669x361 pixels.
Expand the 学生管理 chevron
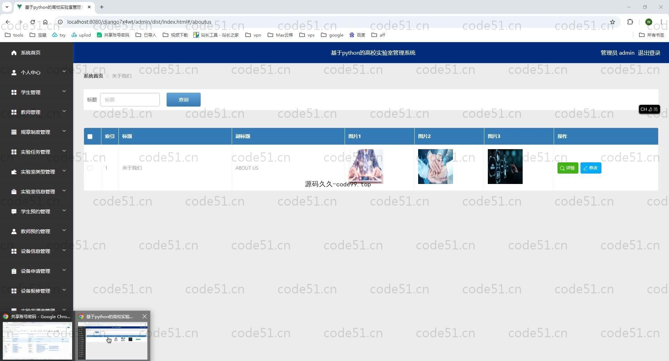[x=64, y=92]
